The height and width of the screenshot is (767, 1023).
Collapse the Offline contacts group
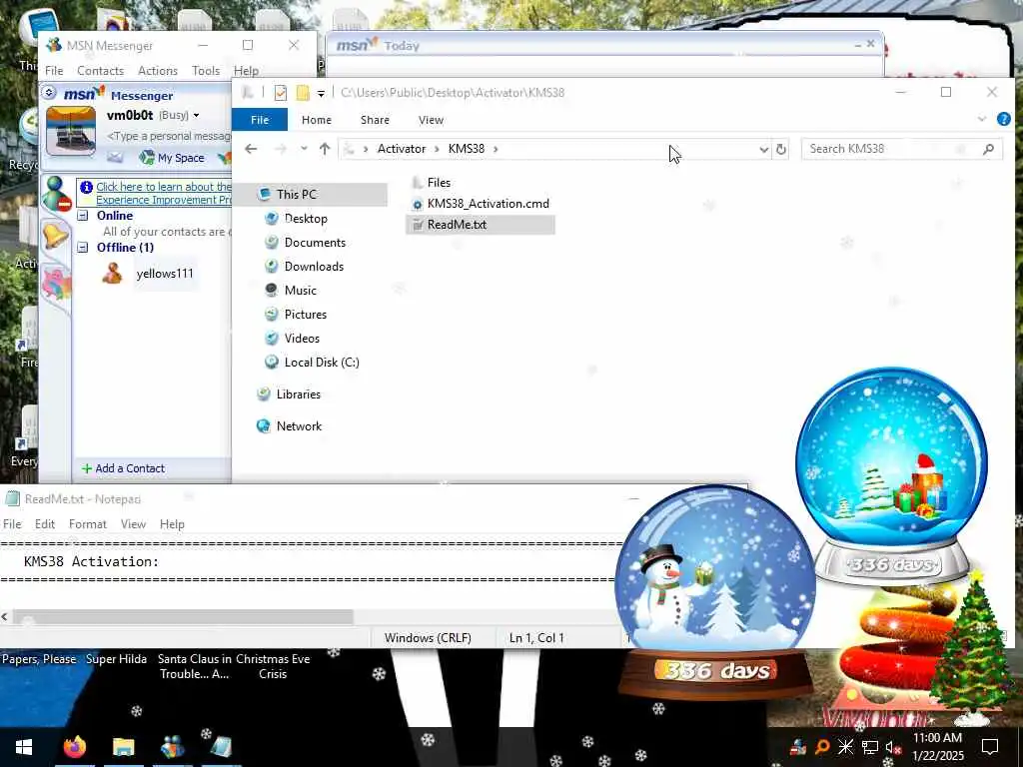(x=83, y=248)
